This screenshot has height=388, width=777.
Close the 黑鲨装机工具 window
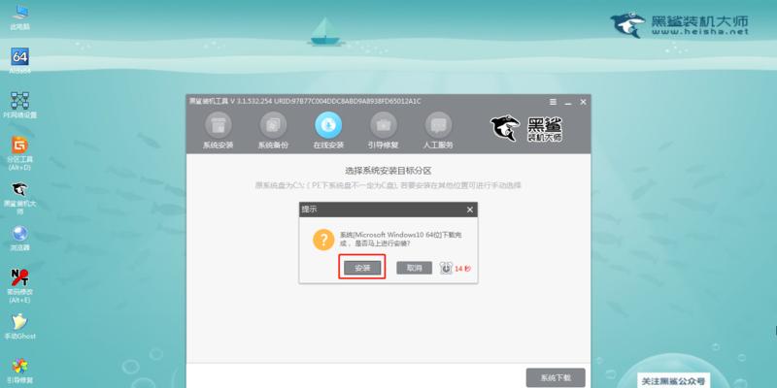[584, 102]
